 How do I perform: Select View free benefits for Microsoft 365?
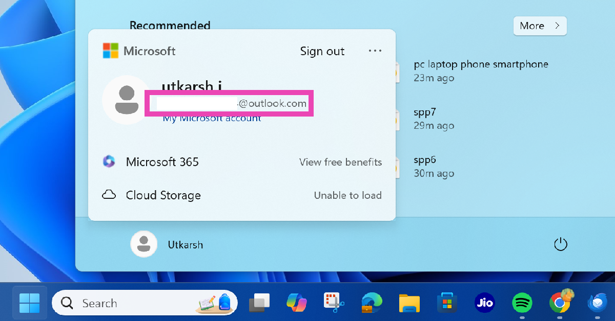pyautogui.click(x=340, y=162)
